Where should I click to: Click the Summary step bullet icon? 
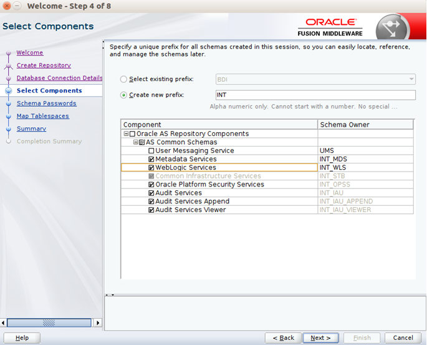[x=9, y=129]
